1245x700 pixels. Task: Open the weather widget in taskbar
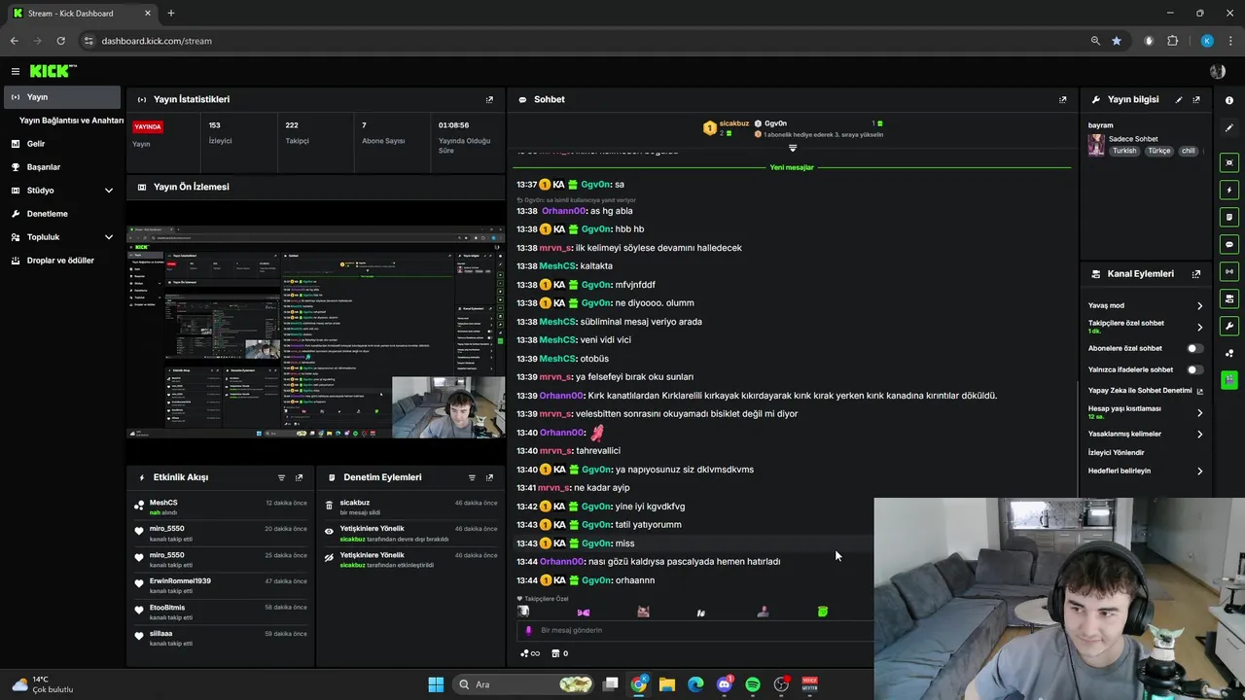(44, 684)
